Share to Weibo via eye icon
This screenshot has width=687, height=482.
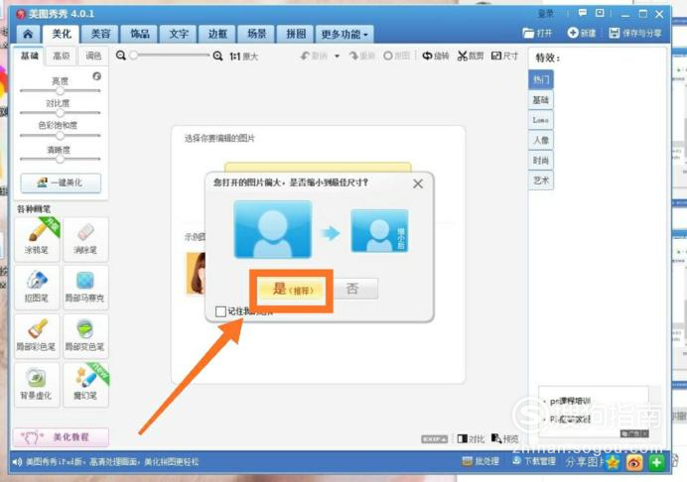click(x=634, y=462)
